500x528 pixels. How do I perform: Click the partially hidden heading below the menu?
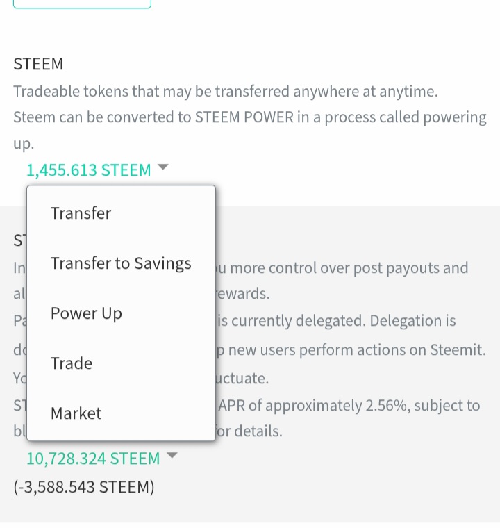(19, 240)
